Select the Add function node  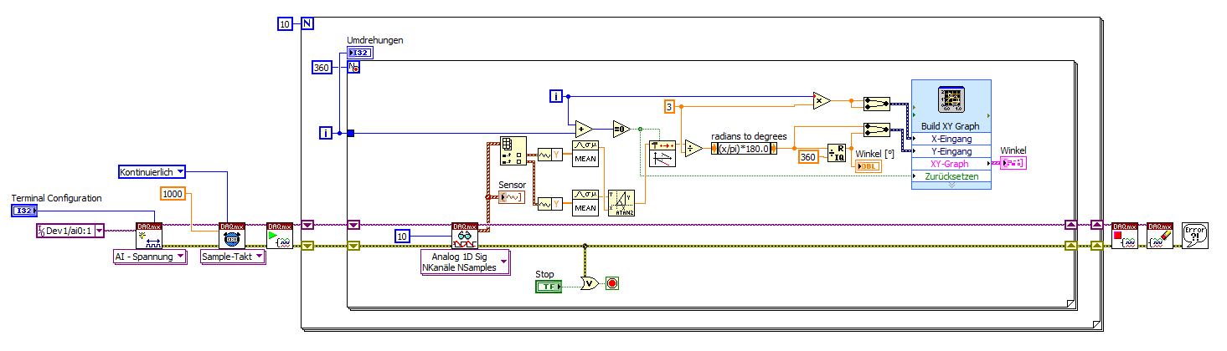coord(584,130)
